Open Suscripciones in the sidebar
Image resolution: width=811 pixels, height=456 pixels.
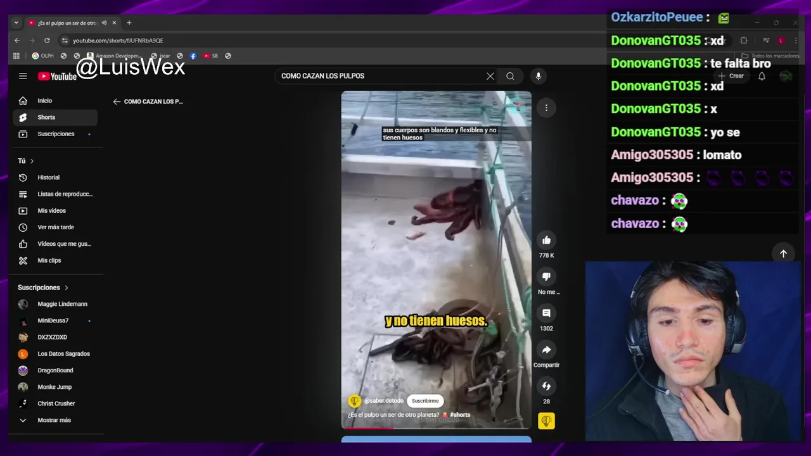pos(56,134)
